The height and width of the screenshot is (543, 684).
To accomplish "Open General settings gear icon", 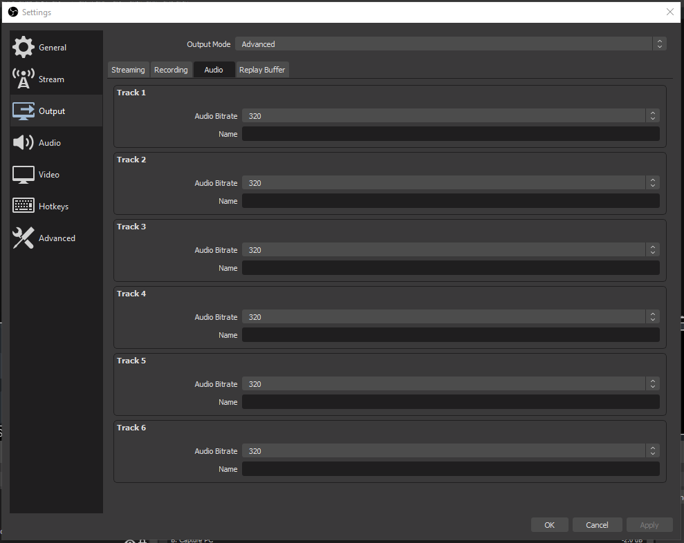I will tap(23, 47).
